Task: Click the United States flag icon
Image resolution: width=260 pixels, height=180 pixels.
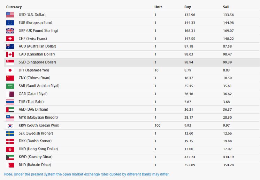Action: click(10, 15)
